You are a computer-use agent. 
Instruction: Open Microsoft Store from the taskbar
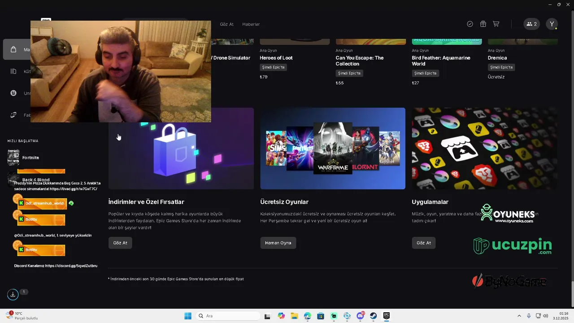[321, 316]
